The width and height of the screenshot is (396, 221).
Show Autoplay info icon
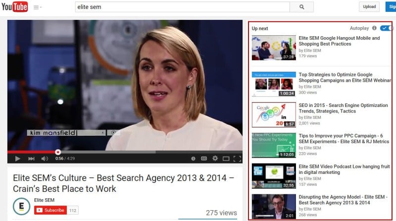374,28
